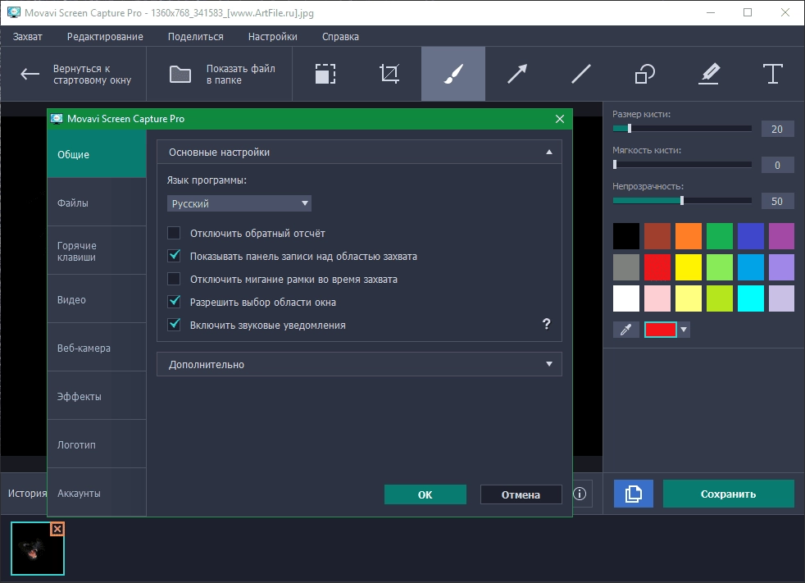
Task: Collapse the 'Основные настройки' section
Action: click(x=359, y=152)
